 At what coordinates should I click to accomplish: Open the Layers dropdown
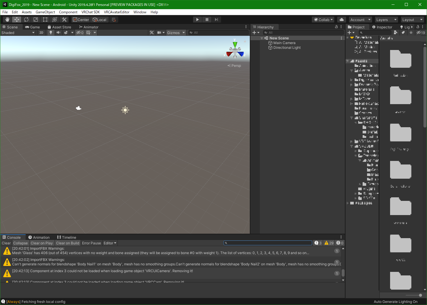(387, 20)
